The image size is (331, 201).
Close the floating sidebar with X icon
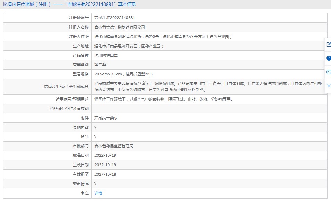(x=329, y=86)
